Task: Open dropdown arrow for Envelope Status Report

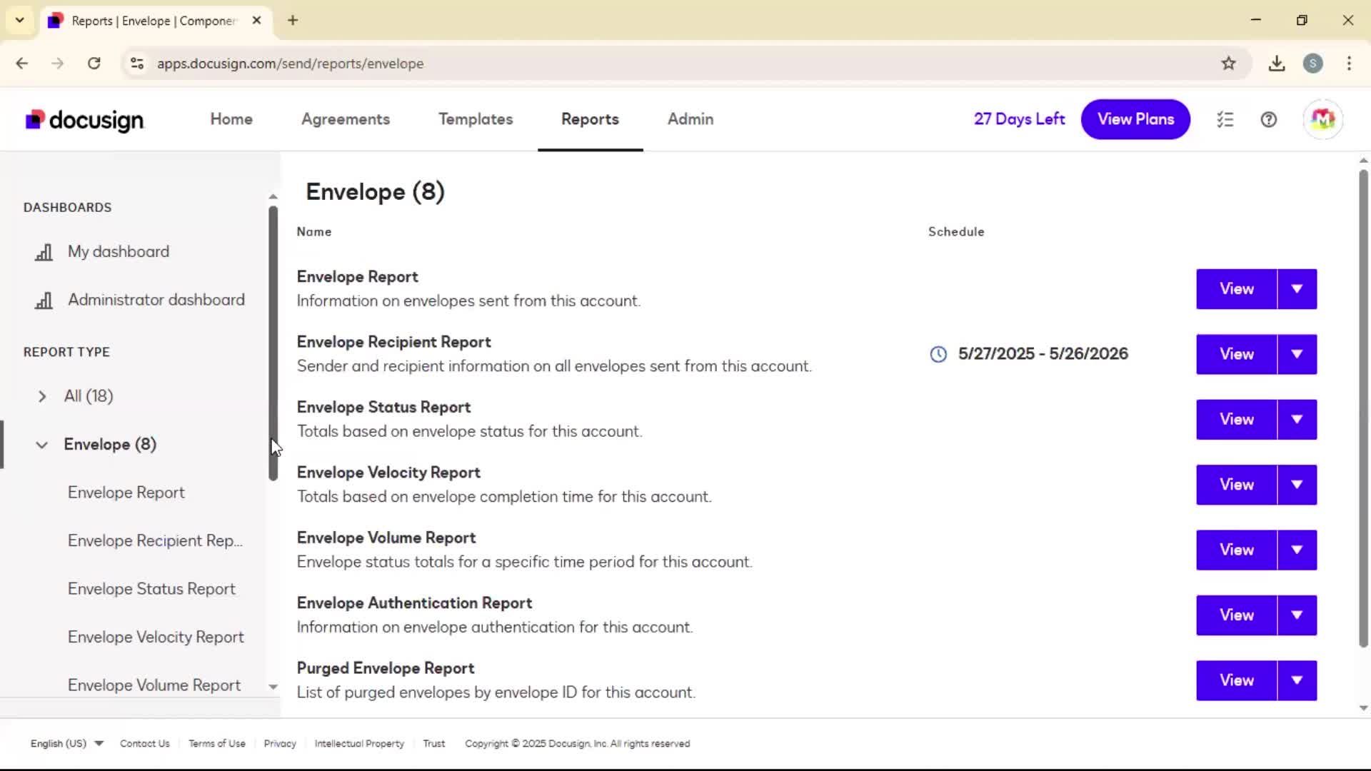Action: pyautogui.click(x=1297, y=420)
